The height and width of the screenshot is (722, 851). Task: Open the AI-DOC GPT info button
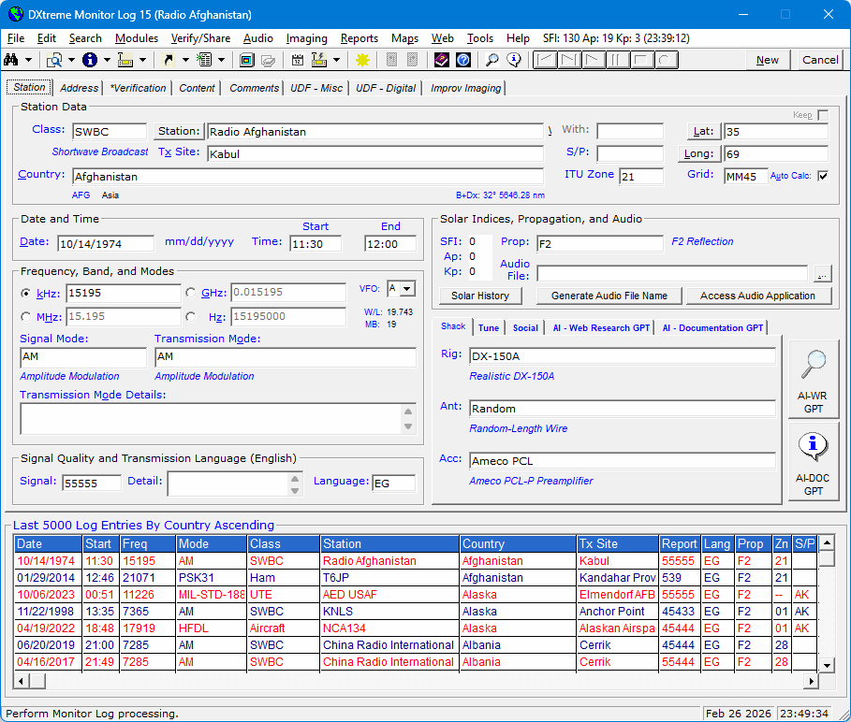click(x=814, y=461)
